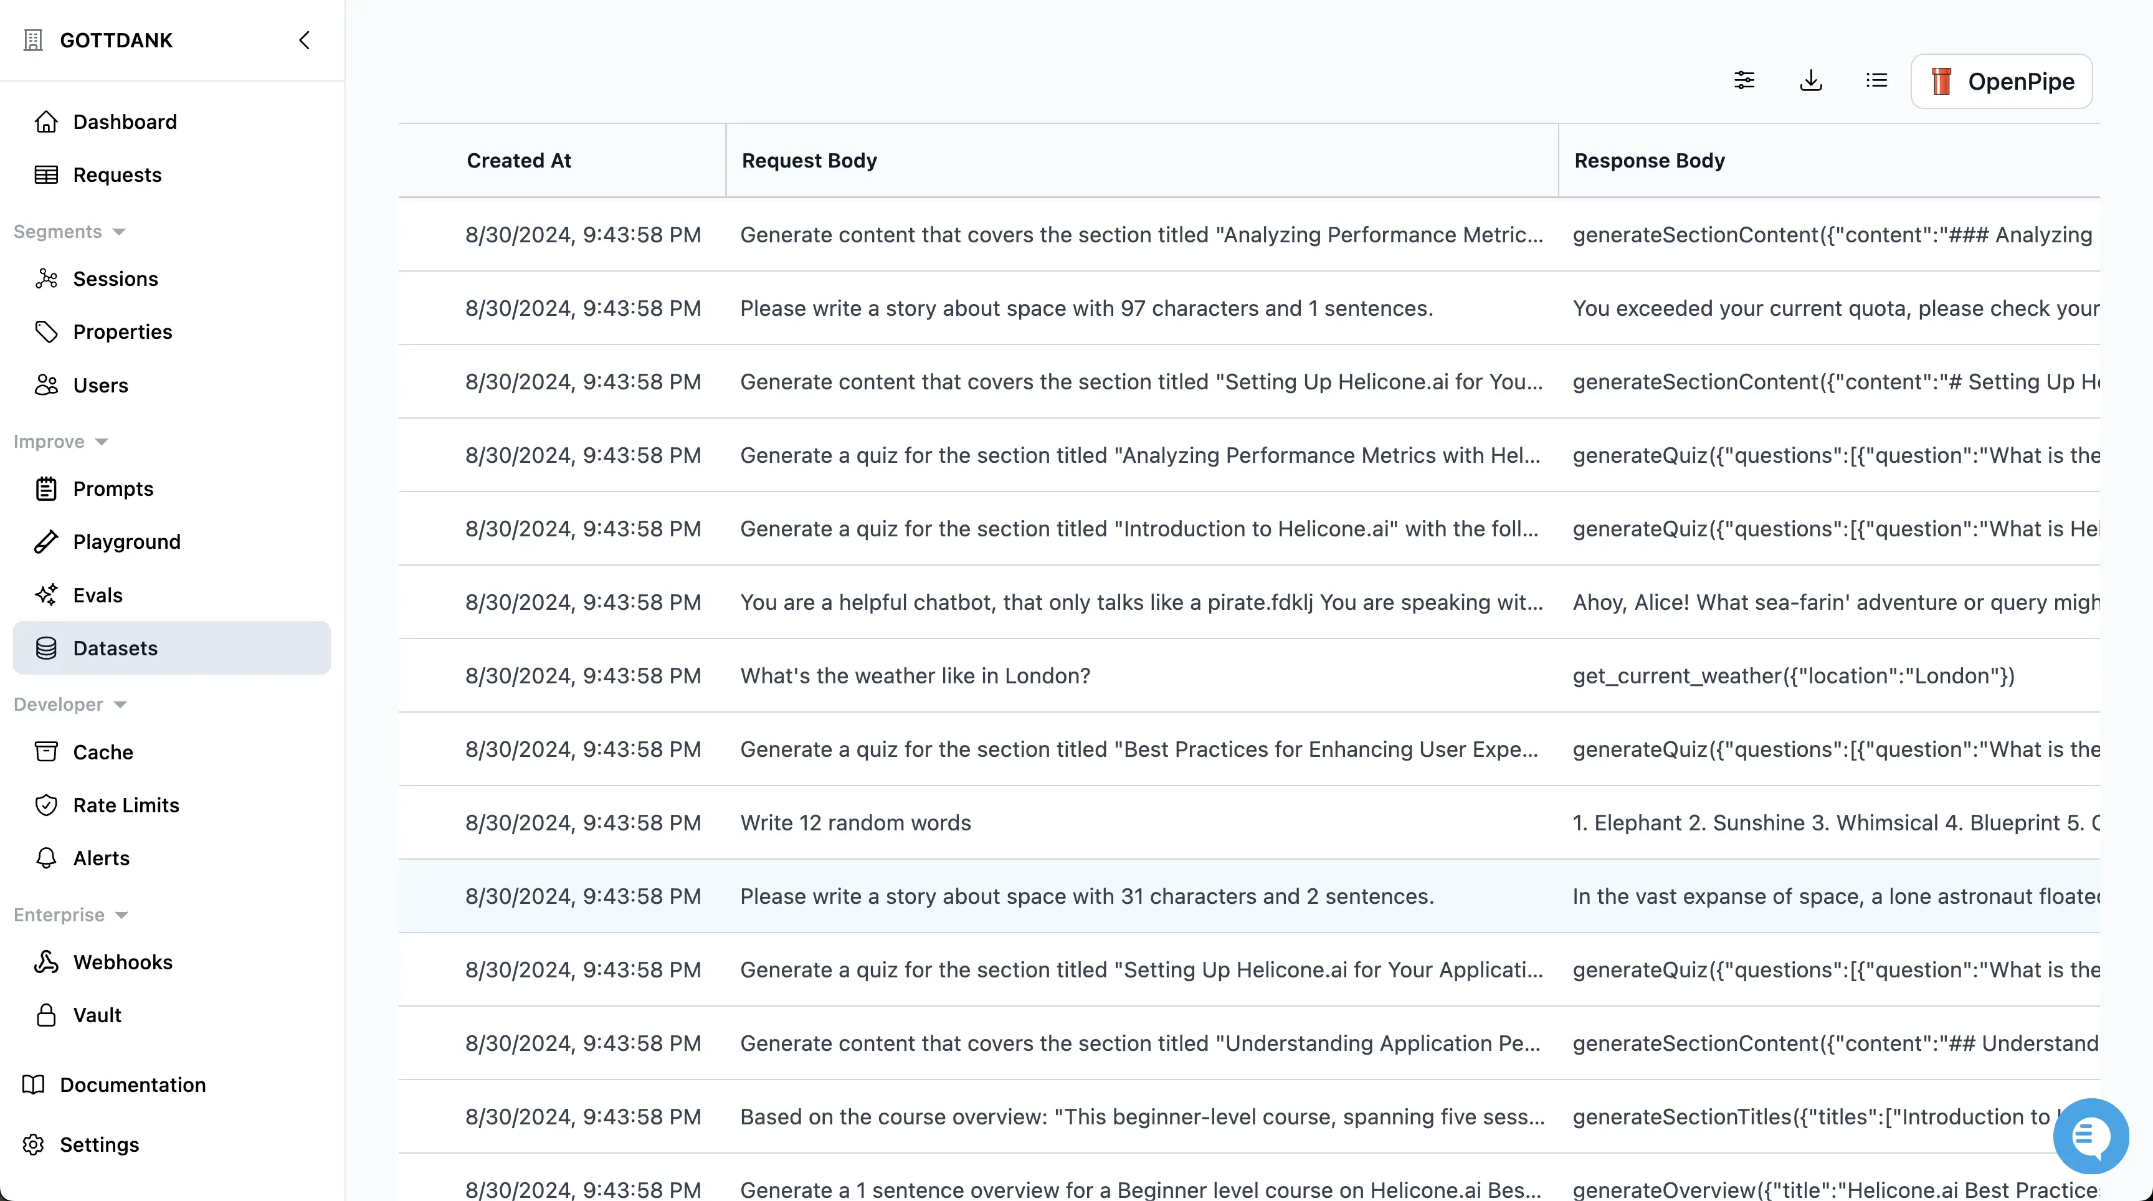Viewport: 2153px width, 1201px height.
Task: Collapse the Improve section
Action: (x=101, y=442)
